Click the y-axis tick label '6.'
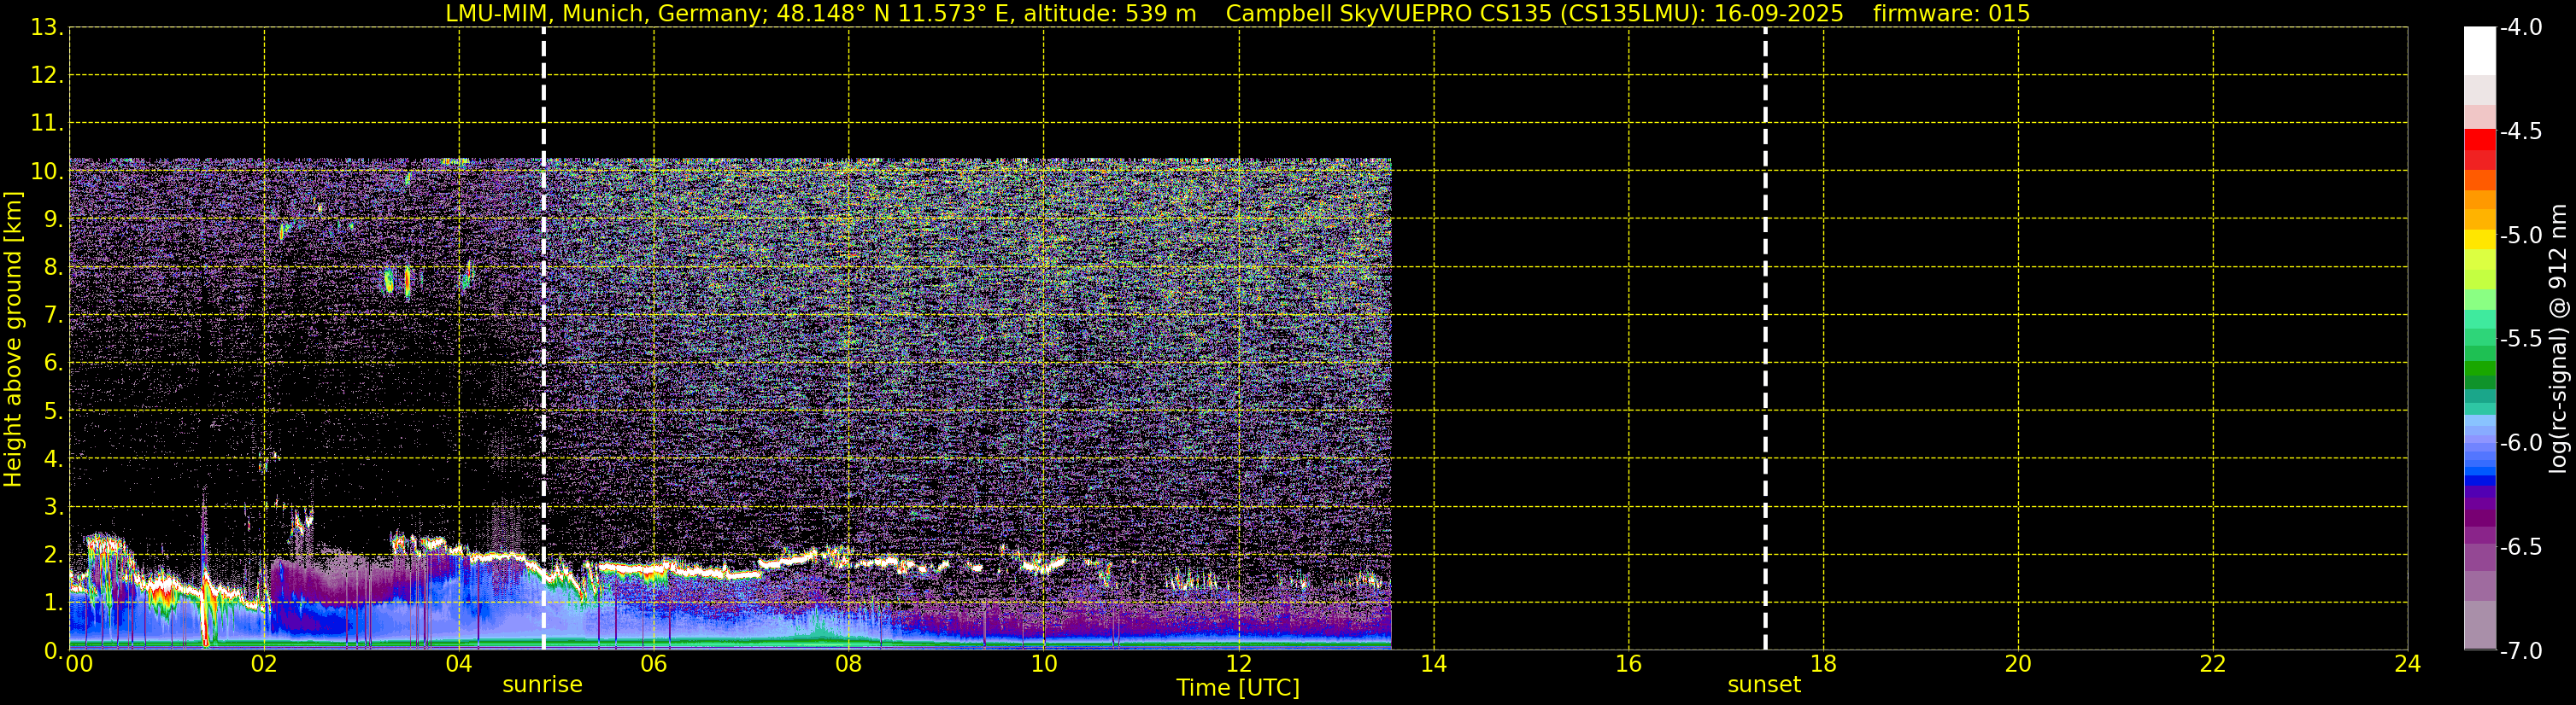Screen dimensions: 2576x705 (54, 363)
